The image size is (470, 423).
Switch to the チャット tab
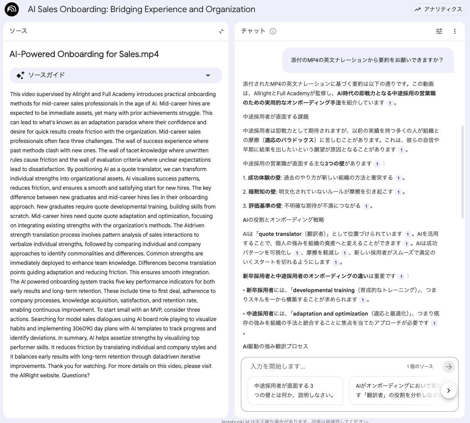[253, 31]
